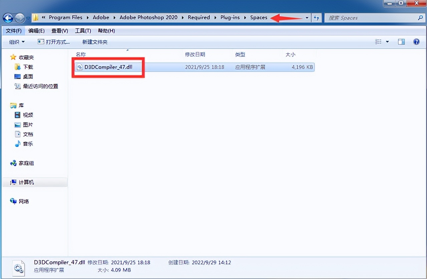Sort files by the 修改日期 column header

195,54
